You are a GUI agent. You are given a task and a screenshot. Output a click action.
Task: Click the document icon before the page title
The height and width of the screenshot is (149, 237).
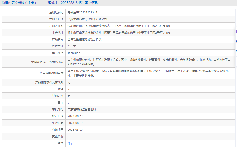(x=3, y=3)
